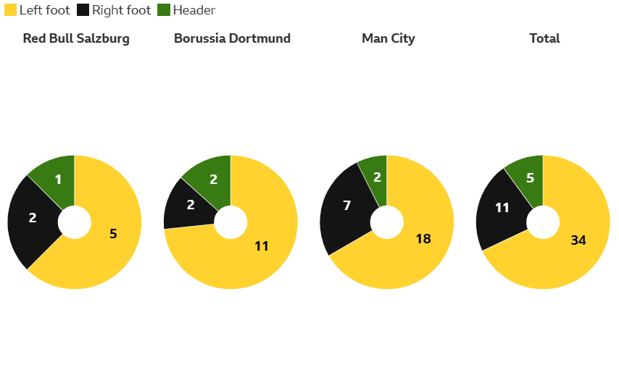
Task: Toggle the Right foot legend label
Action: tap(121, 10)
